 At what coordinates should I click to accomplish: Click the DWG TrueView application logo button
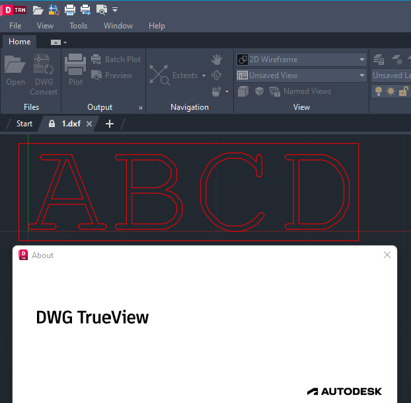pos(14,10)
